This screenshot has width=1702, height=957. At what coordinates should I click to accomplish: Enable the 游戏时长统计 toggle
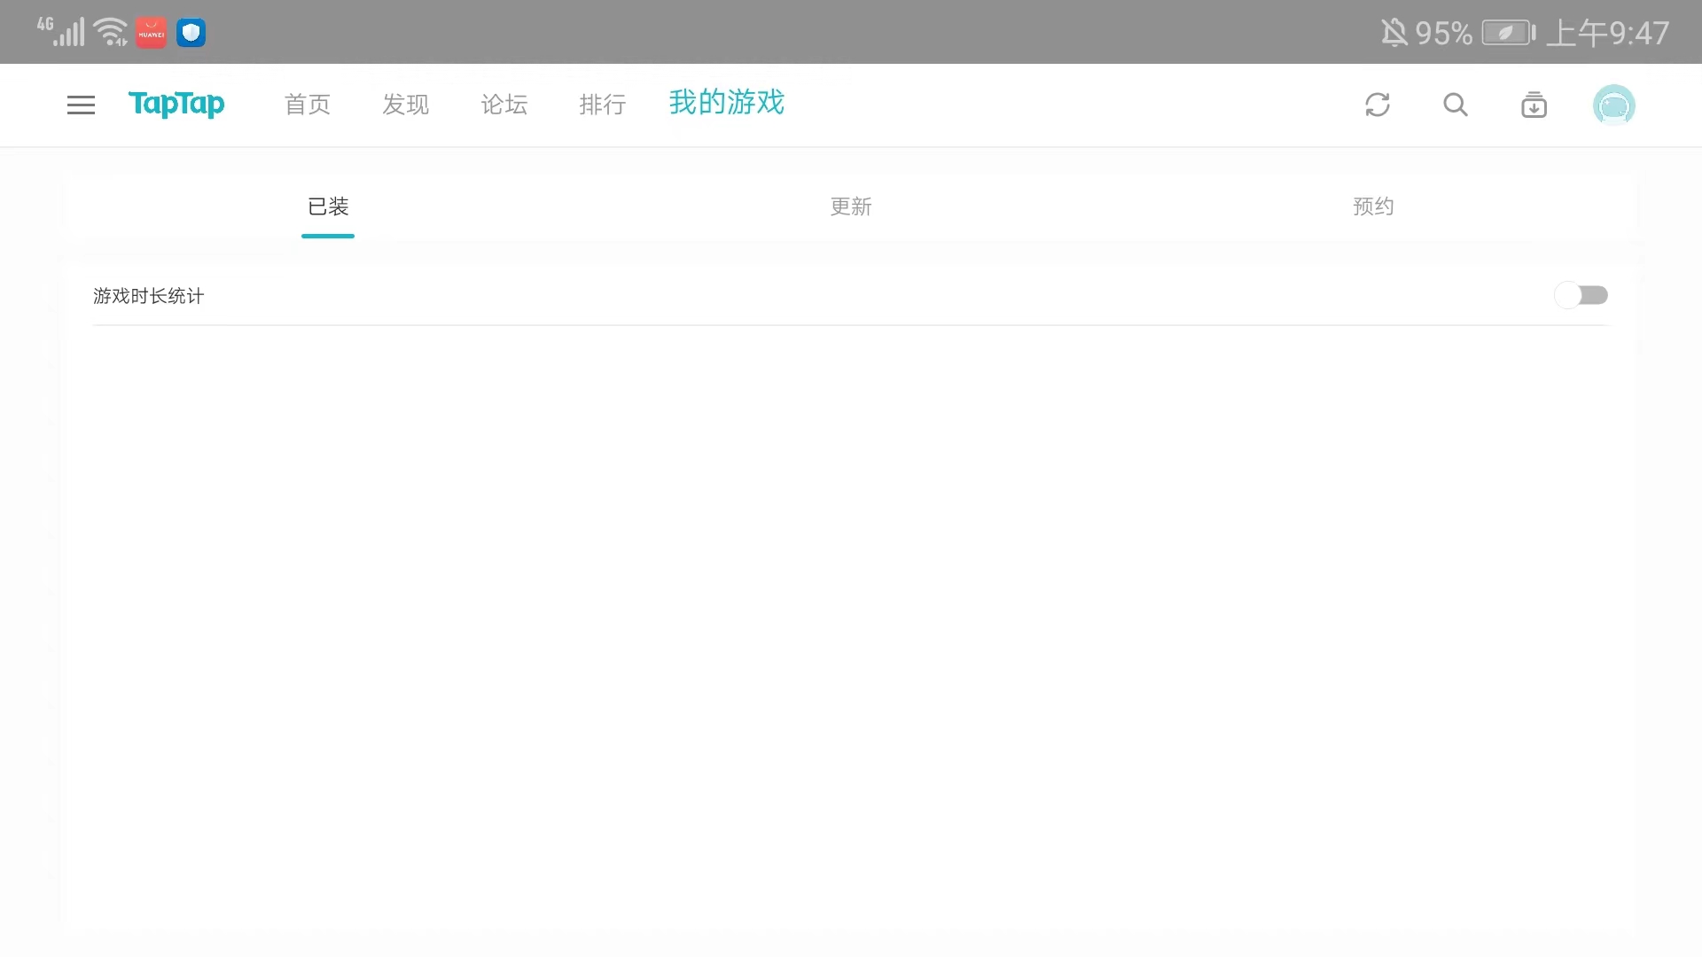coord(1581,295)
